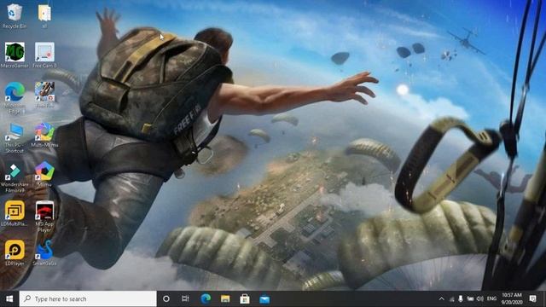Select the Free Cam 8 desktop shortcut
Image resolution: width=546 pixels, height=307 pixels.
click(x=44, y=55)
